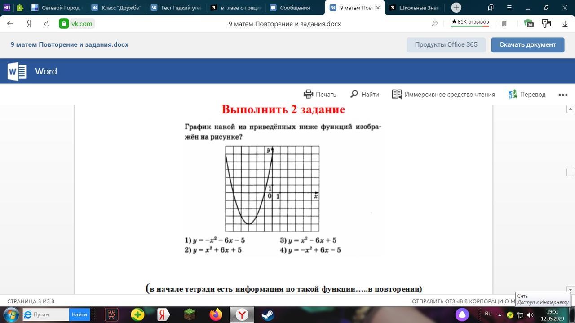Open the в главе о греции tab
The width and height of the screenshot is (575, 323).
[x=235, y=8]
